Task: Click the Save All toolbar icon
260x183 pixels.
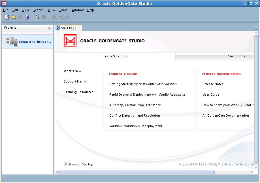Action: tap(27, 17)
